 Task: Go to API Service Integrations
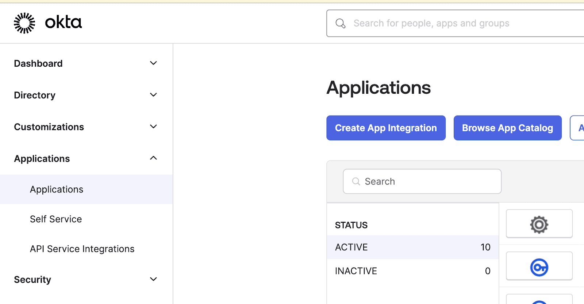(x=82, y=249)
